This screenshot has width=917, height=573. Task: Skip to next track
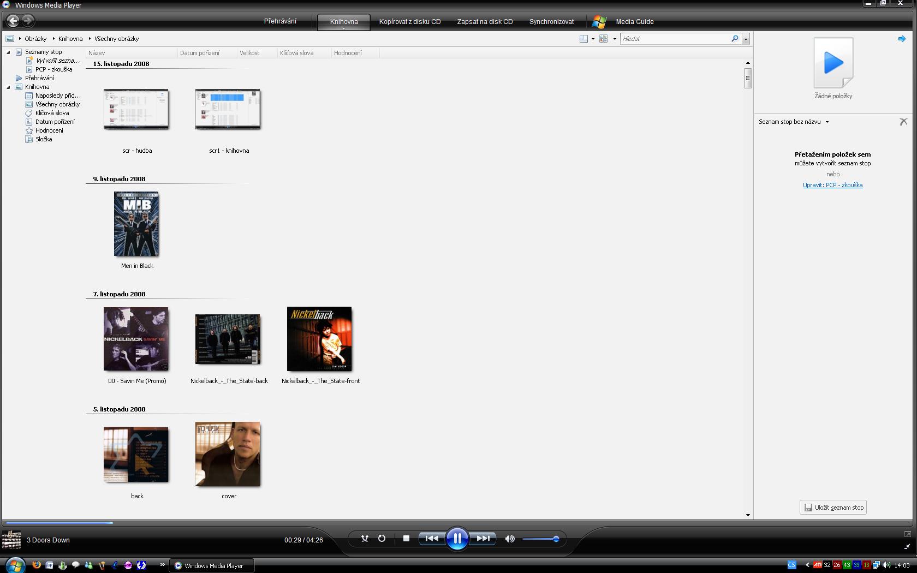[483, 539]
